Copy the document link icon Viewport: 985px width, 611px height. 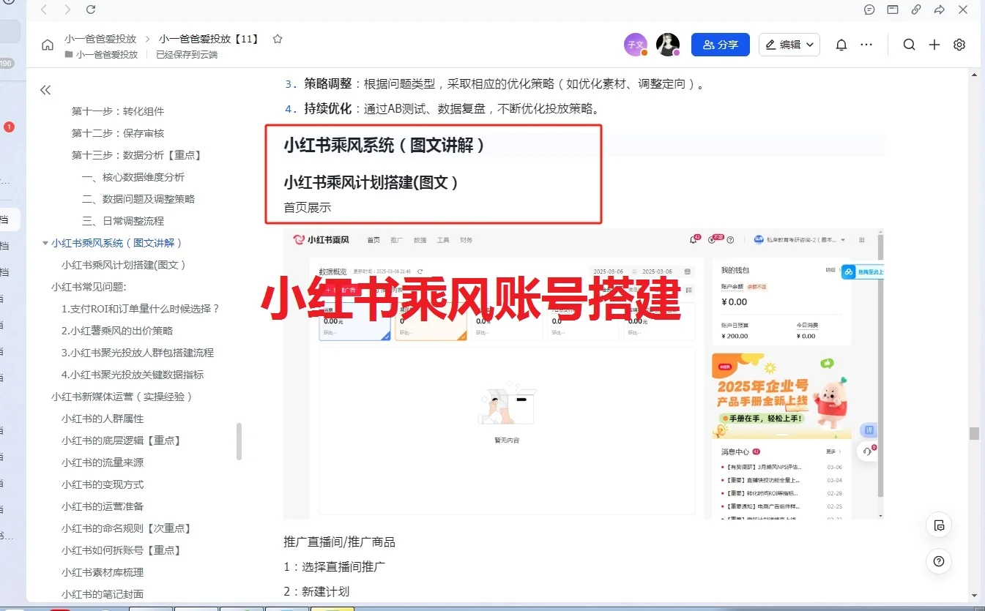coord(916,10)
